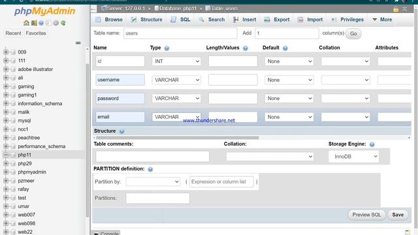Image resolution: width=418 pixels, height=235 pixels.
Task: Open phpMyAdmin Home icon
Action: coord(26,23)
